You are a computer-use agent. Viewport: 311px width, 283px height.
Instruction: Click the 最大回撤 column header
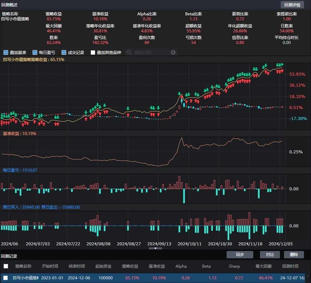click(264, 266)
